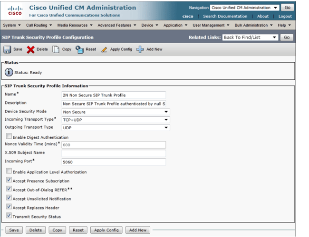The height and width of the screenshot is (237, 309).
Task: Click the toolbar Add New label
Action: point(154,49)
